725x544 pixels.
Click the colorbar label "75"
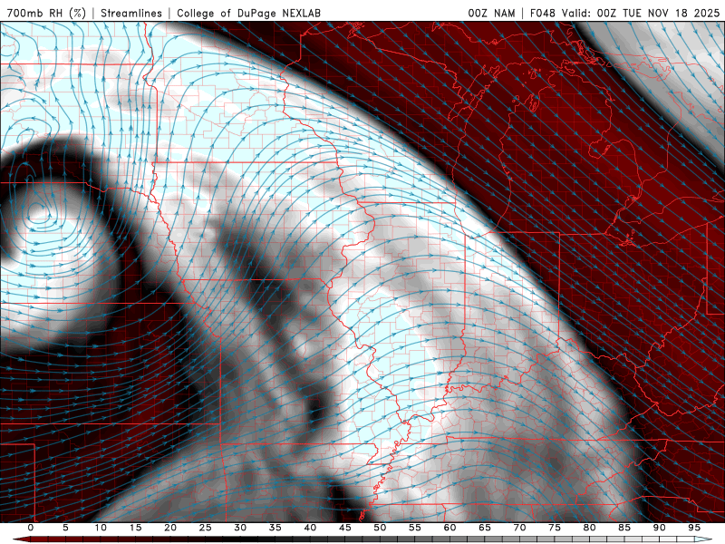pyautogui.click(x=555, y=528)
